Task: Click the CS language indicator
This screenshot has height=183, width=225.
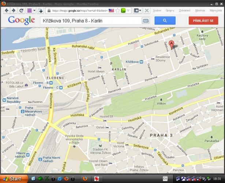Action: [x=165, y=179]
